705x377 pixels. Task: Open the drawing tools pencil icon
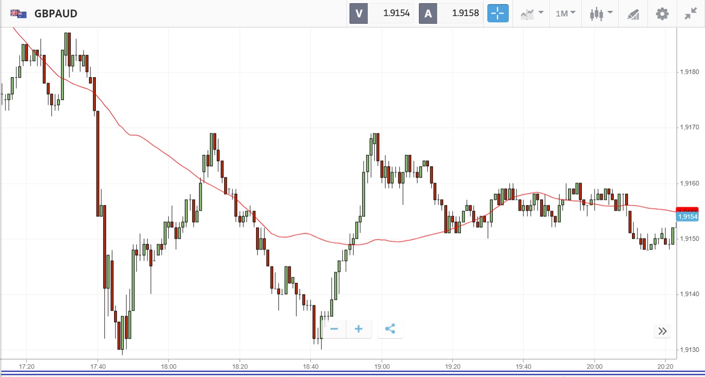(633, 14)
